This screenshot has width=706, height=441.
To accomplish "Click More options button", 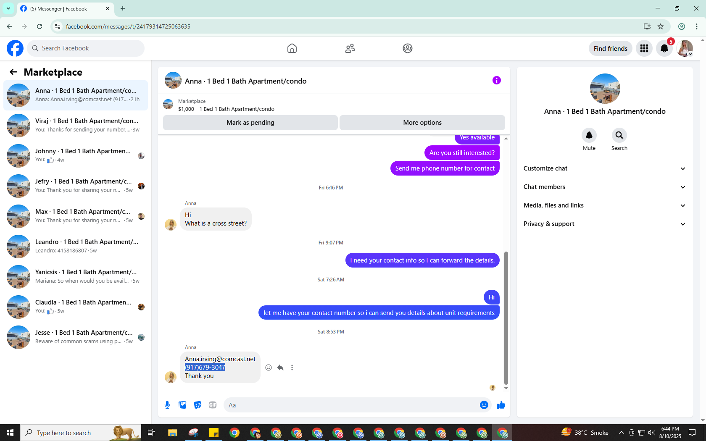I will [422, 123].
